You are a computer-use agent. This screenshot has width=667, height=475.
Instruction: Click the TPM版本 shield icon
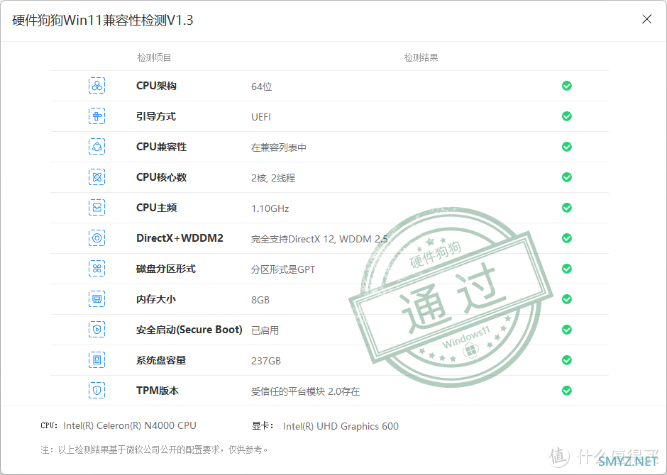[x=97, y=391]
